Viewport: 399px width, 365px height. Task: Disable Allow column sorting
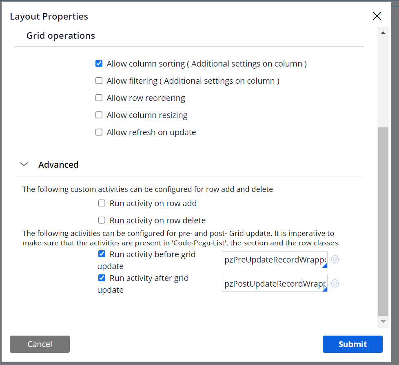[x=99, y=63]
